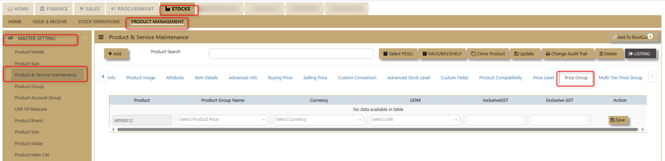This screenshot has height=161, width=665.
Task: Click the Add To ShortCut button
Action: tap(633, 37)
